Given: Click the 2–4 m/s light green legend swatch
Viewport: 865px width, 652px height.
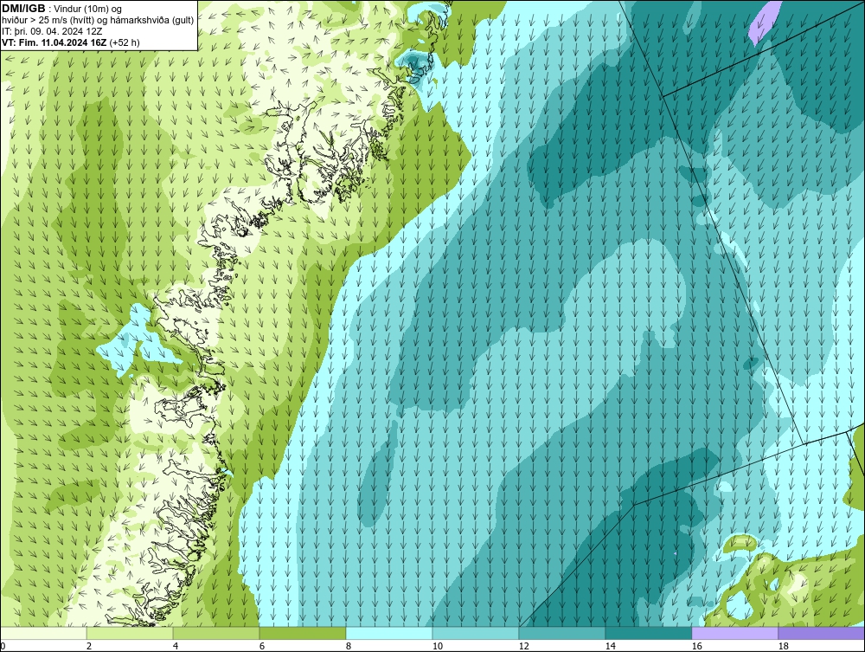Looking at the screenshot, I should (x=130, y=633).
